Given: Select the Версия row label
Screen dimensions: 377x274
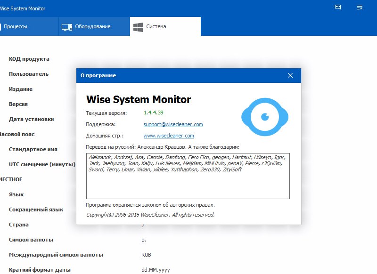Looking at the screenshot, I should point(18,104).
